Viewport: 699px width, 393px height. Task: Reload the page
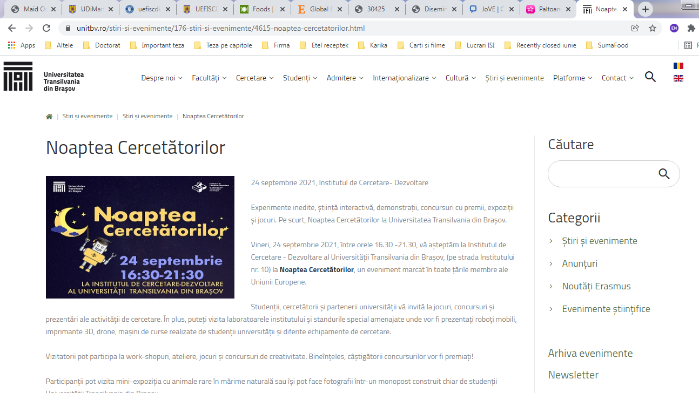coord(46,28)
